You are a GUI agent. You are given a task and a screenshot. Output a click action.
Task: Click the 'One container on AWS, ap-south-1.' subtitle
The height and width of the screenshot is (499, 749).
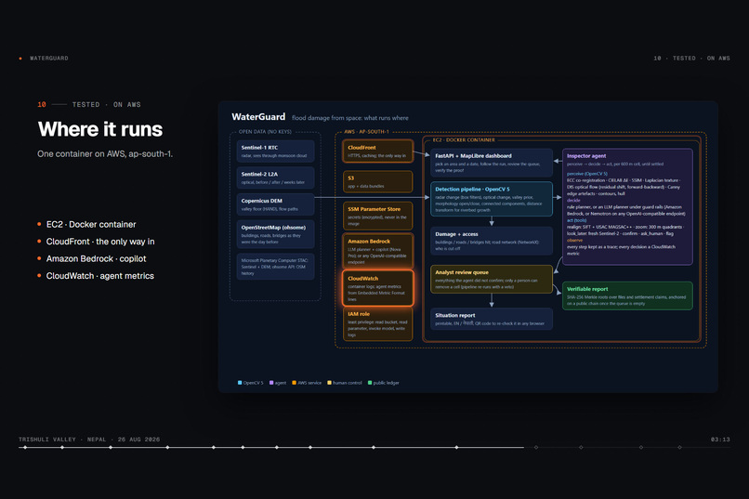tap(105, 153)
